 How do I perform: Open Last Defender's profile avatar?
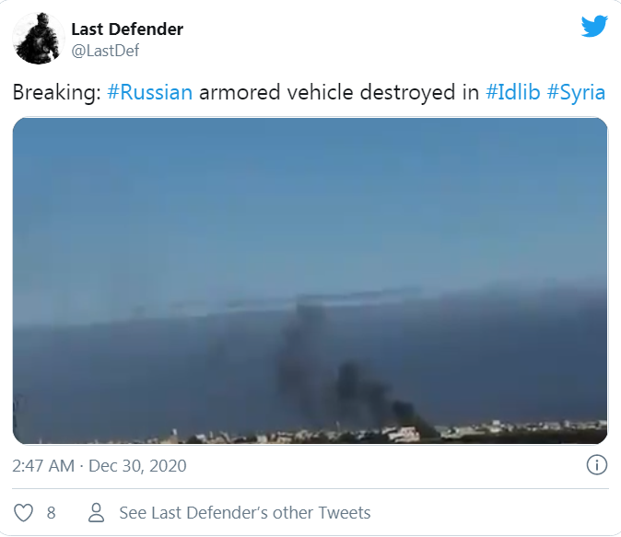point(39,38)
